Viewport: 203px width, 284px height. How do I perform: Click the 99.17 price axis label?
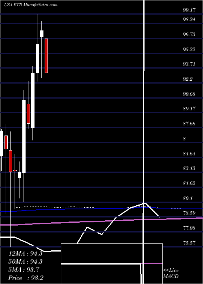[x=189, y=10]
